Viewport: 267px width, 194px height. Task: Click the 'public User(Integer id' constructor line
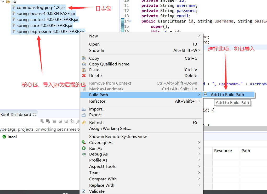point(204,21)
